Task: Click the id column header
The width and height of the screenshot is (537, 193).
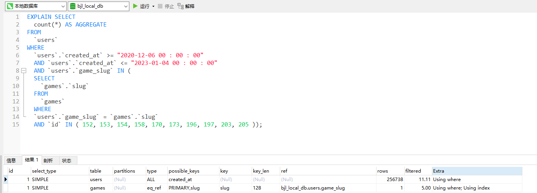Action: [19, 171]
